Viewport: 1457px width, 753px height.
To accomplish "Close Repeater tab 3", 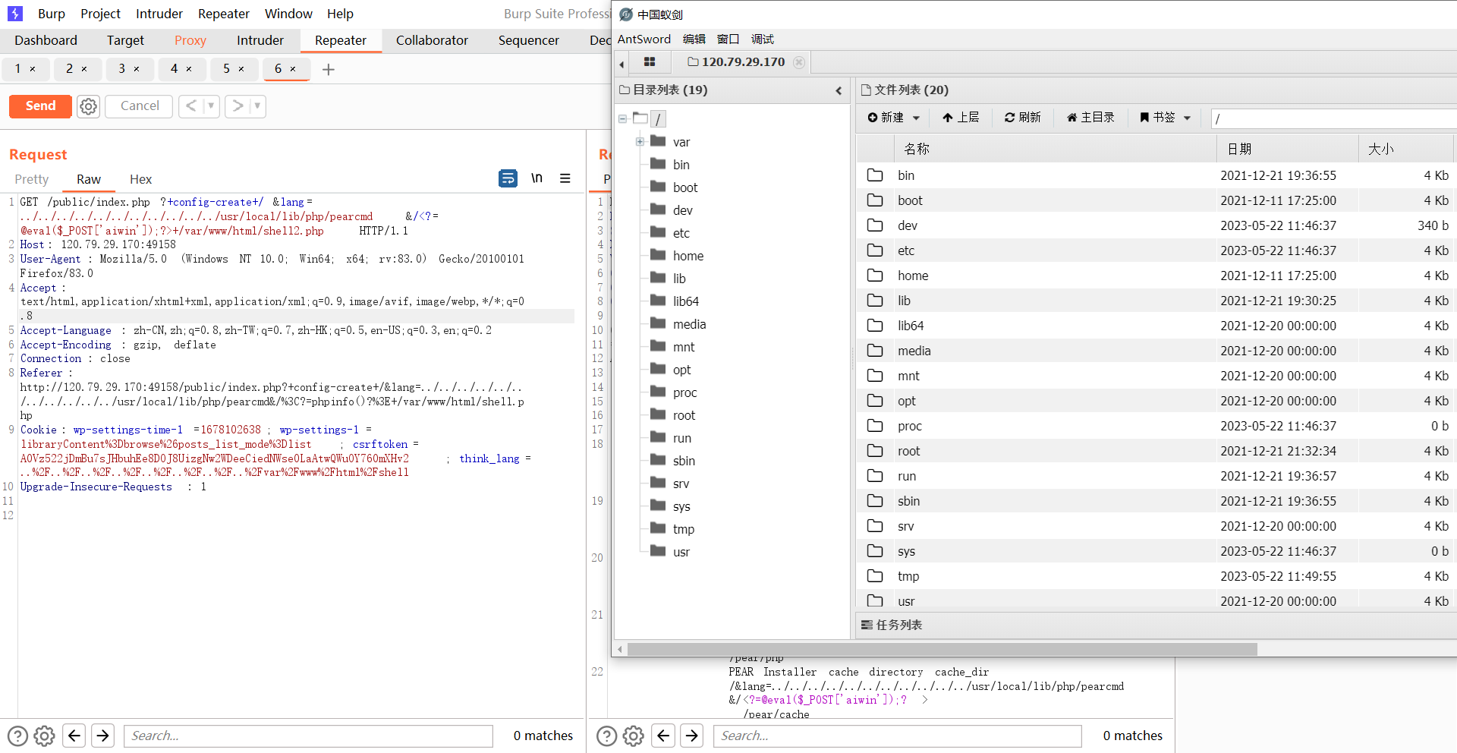I will [x=137, y=69].
